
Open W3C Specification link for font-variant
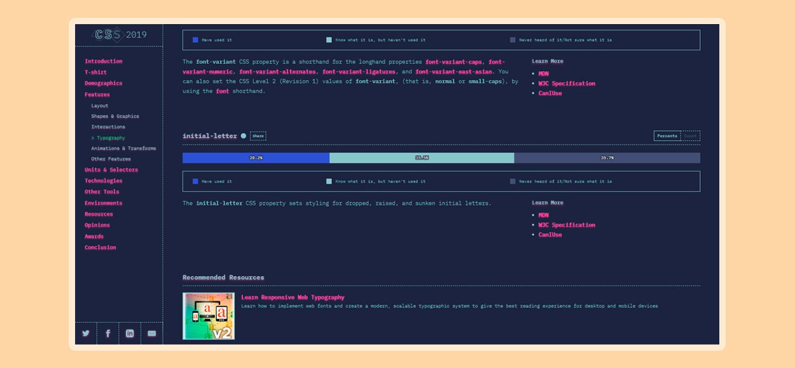pyautogui.click(x=567, y=83)
